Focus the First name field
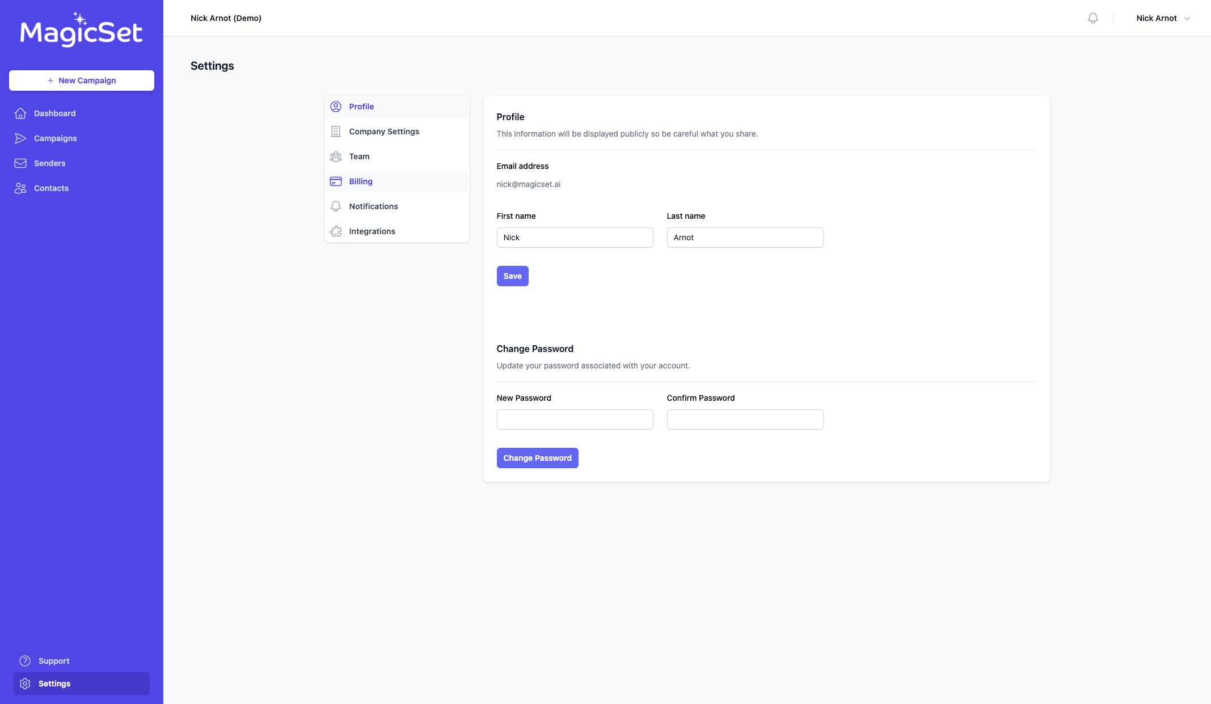This screenshot has width=1211, height=704. tap(575, 238)
